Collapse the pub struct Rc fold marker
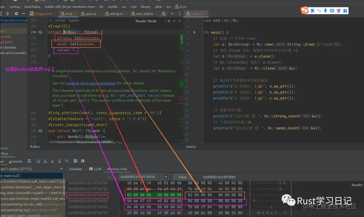The height and width of the screenshot is (217, 364). (x=47, y=131)
